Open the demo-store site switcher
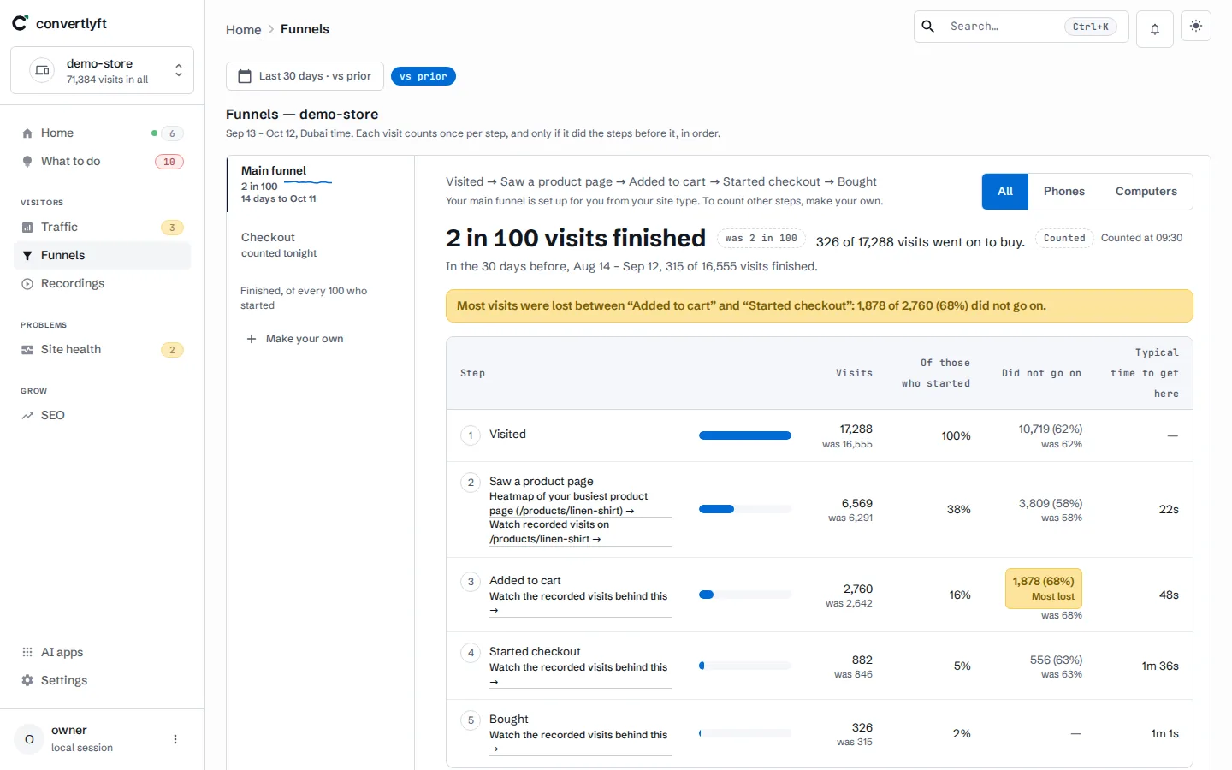This screenshot has width=1232, height=770. (x=102, y=70)
